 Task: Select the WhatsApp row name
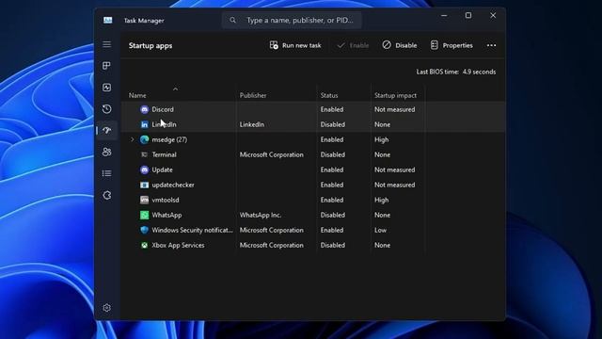pos(166,215)
